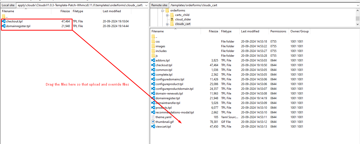Sort remote files by Filesize column
This screenshot has width=360, height=144.
point(213,31)
